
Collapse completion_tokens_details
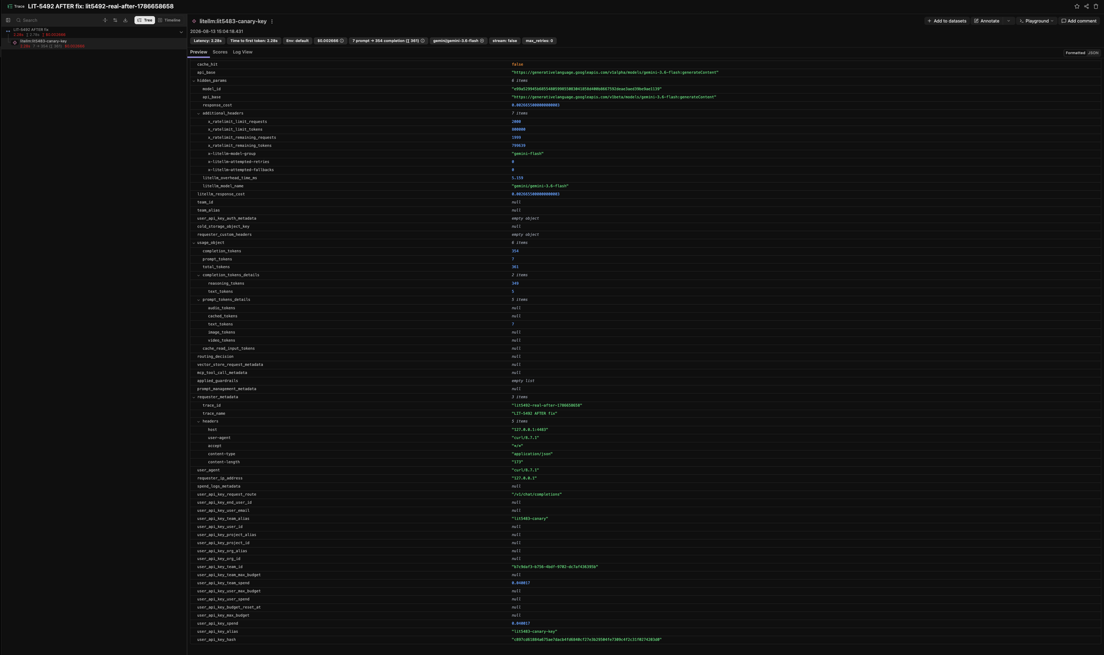[x=199, y=275]
